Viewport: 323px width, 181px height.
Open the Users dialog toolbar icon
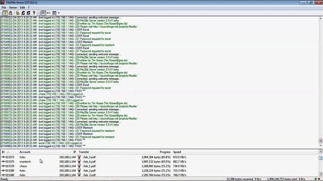(x=23, y=13)
